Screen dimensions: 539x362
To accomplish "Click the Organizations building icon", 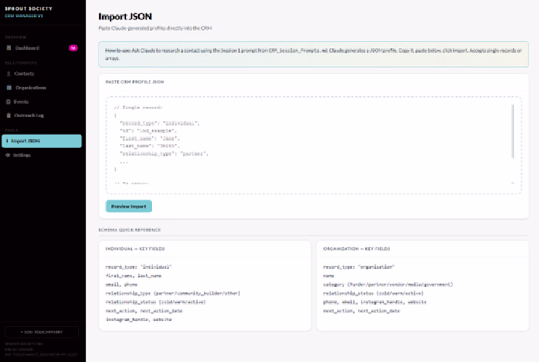I will point(9,88).
